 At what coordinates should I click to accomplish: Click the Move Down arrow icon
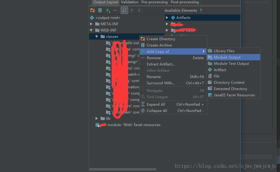[x=139, y=11]
